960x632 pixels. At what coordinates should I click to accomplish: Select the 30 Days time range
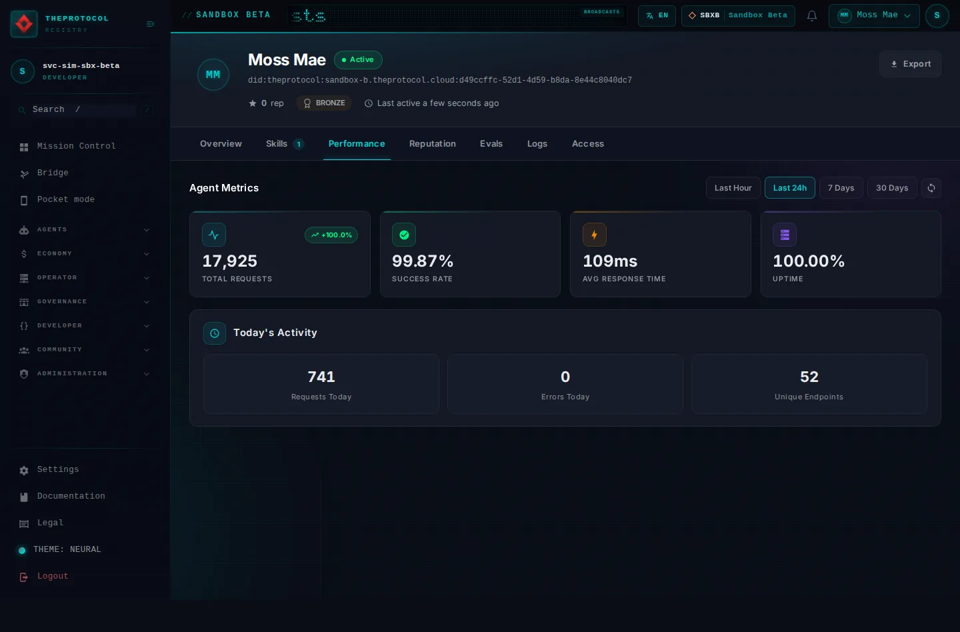(x=892, y=188)
